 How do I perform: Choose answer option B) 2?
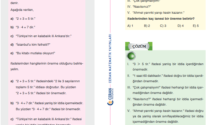[147, 26]
